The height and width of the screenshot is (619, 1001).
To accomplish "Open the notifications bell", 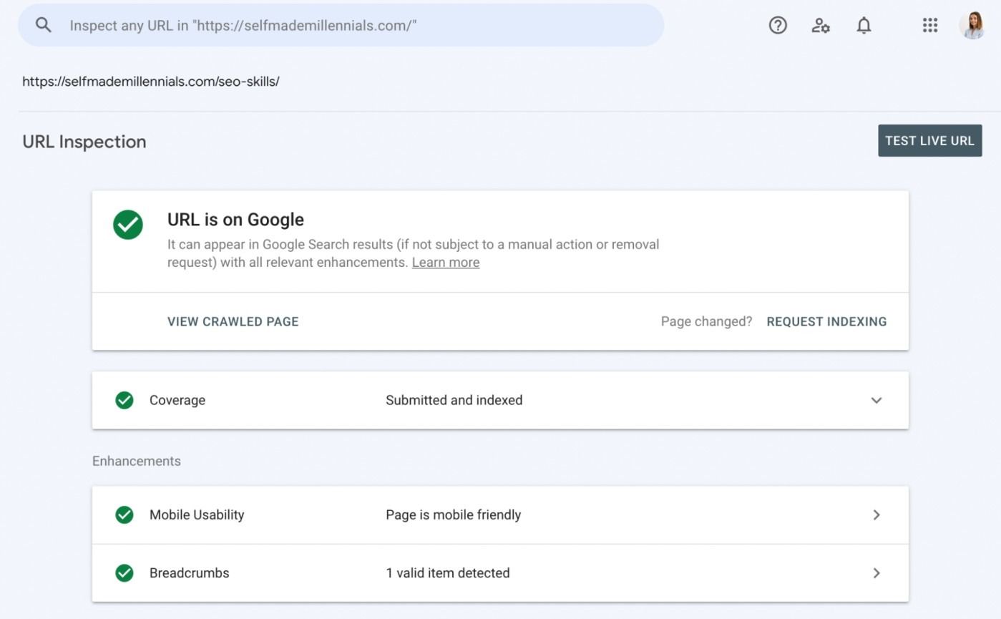I will (x=864, y=25).
